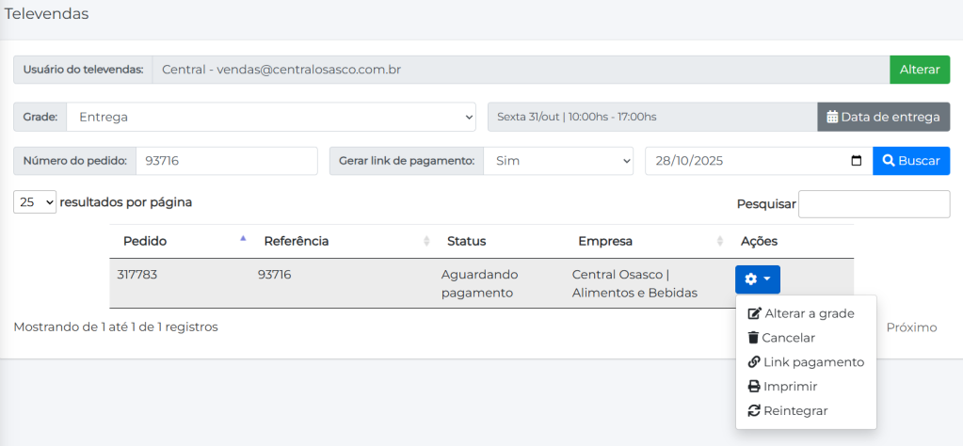Focus the Pesquisar search field
Viewport: 963px width, 446px height.
(x=874, y=204)
